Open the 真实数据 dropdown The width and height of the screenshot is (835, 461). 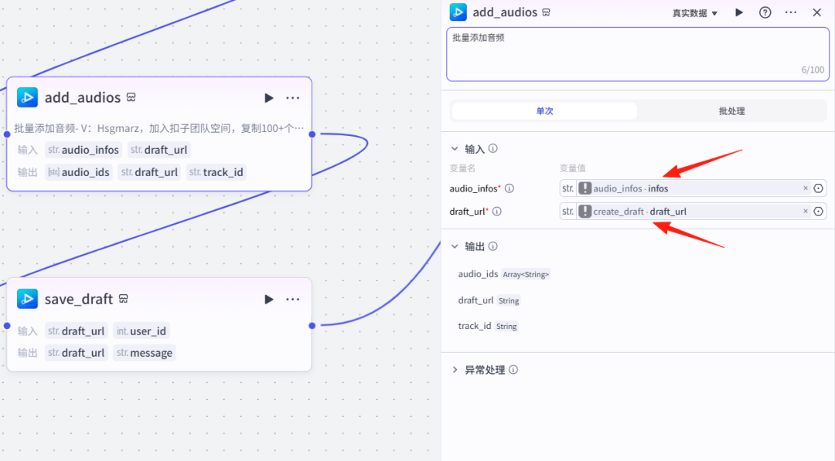click(694, 12)
